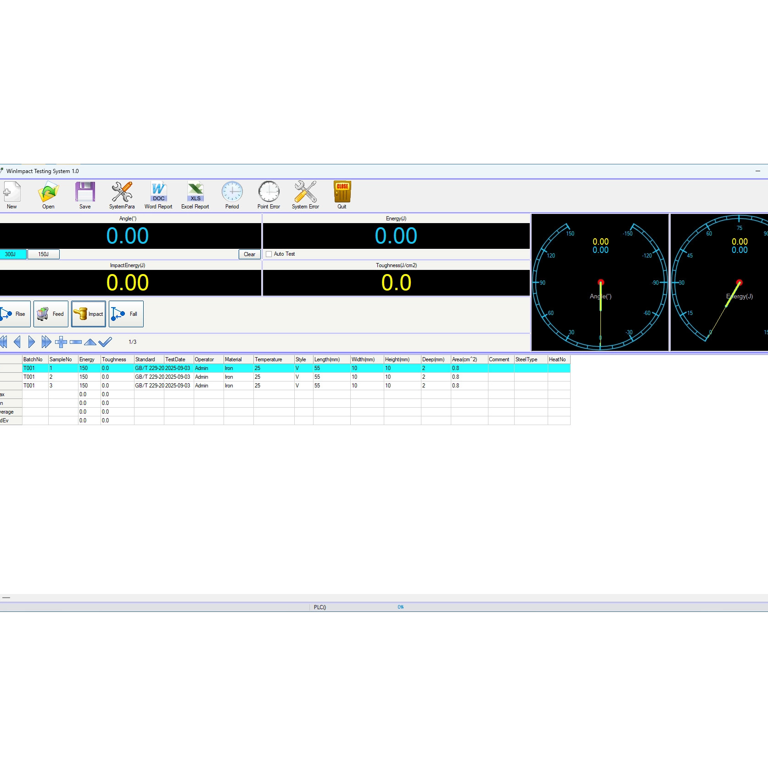Image resolution: width=768 pixels, height=768 pixels.
Task: Open an existing test file
Action: click(48, 195)
